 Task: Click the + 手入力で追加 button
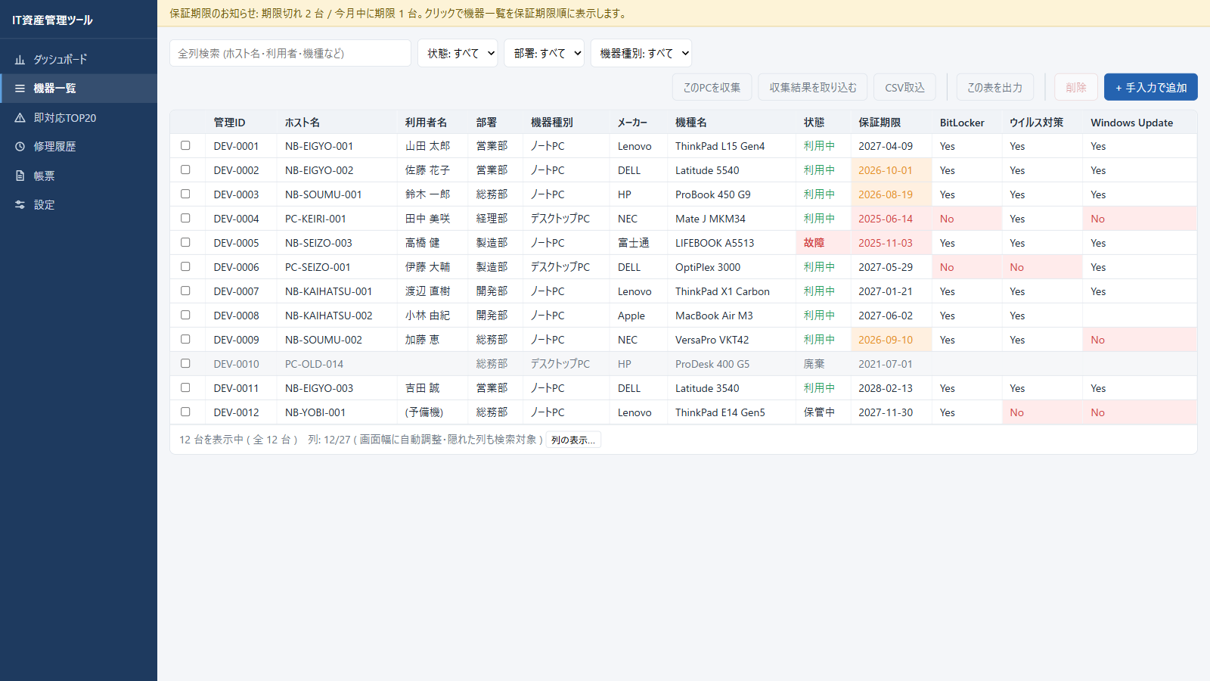1151,87
